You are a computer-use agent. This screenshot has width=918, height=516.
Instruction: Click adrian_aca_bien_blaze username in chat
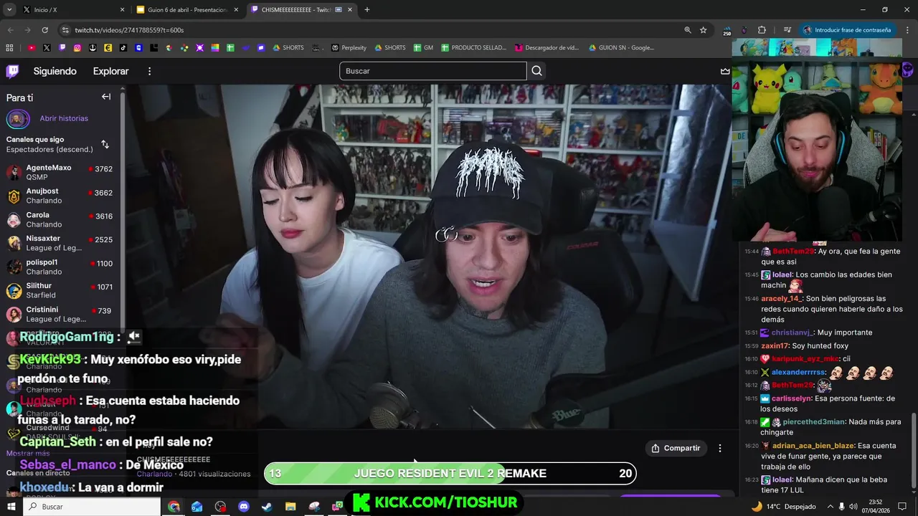[813, 446]
